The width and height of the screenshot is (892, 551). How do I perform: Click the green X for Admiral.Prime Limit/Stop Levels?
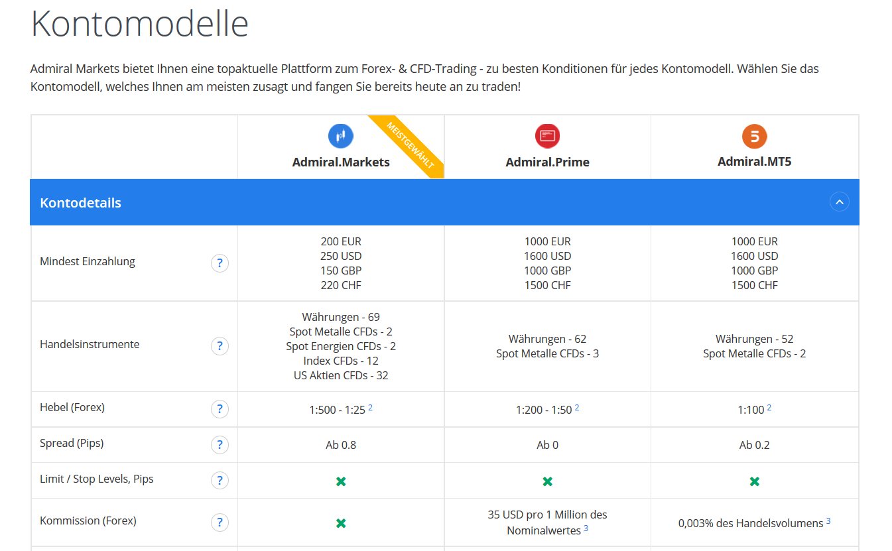coord(548,481)
